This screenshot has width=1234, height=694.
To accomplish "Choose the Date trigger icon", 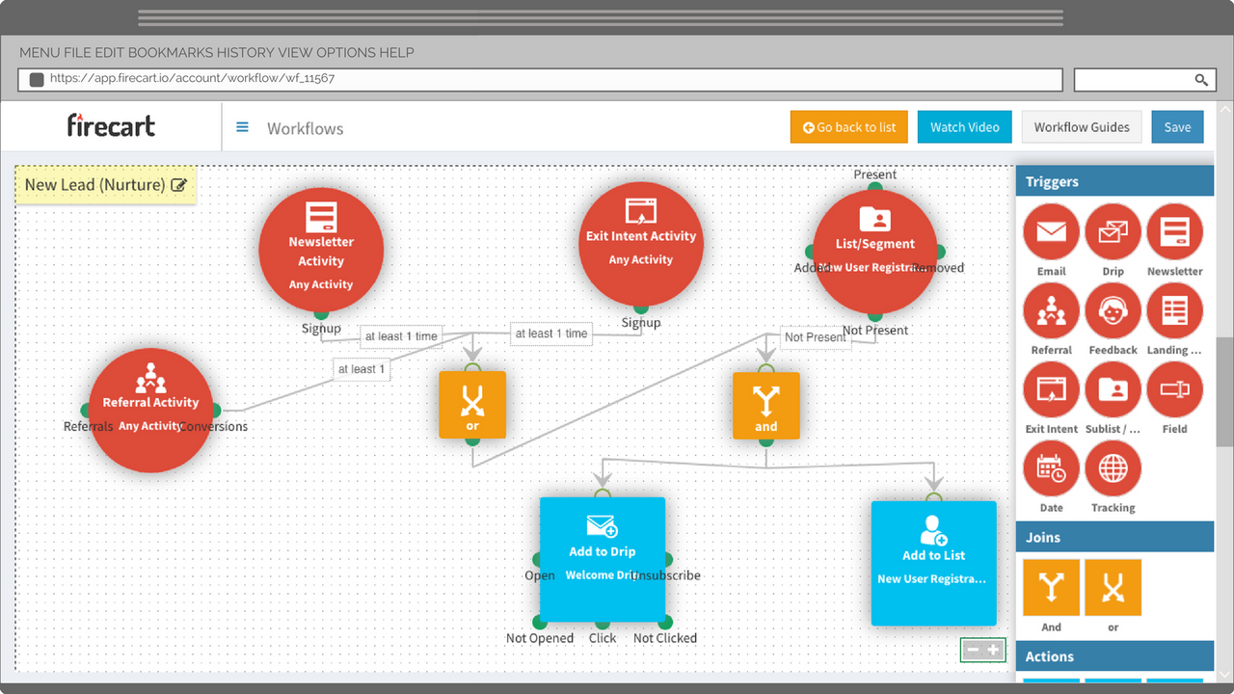I will (1051, 469).
